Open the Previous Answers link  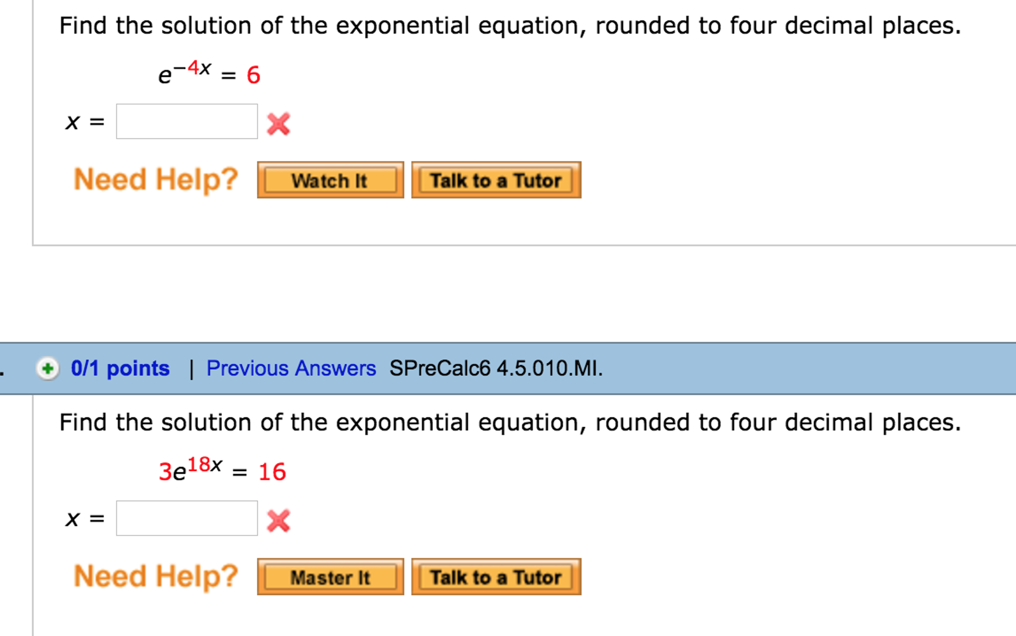tap(290, 368)
